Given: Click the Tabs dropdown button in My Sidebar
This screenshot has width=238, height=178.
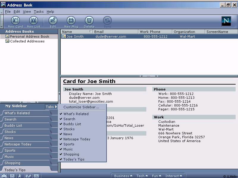Looking at the screenshot, I should [51, 107].
